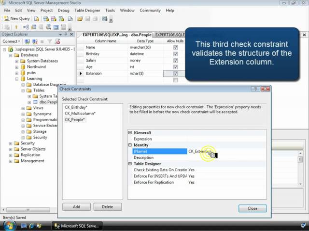Select CK_Multicolumn* in constraint list
Viewport: 309px width, 231px height.
coord(80,114)
